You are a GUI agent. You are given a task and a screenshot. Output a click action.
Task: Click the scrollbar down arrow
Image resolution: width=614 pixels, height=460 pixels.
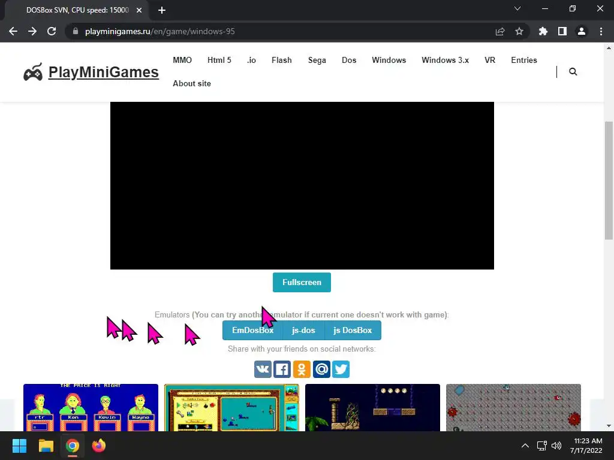tap(609, 426)
